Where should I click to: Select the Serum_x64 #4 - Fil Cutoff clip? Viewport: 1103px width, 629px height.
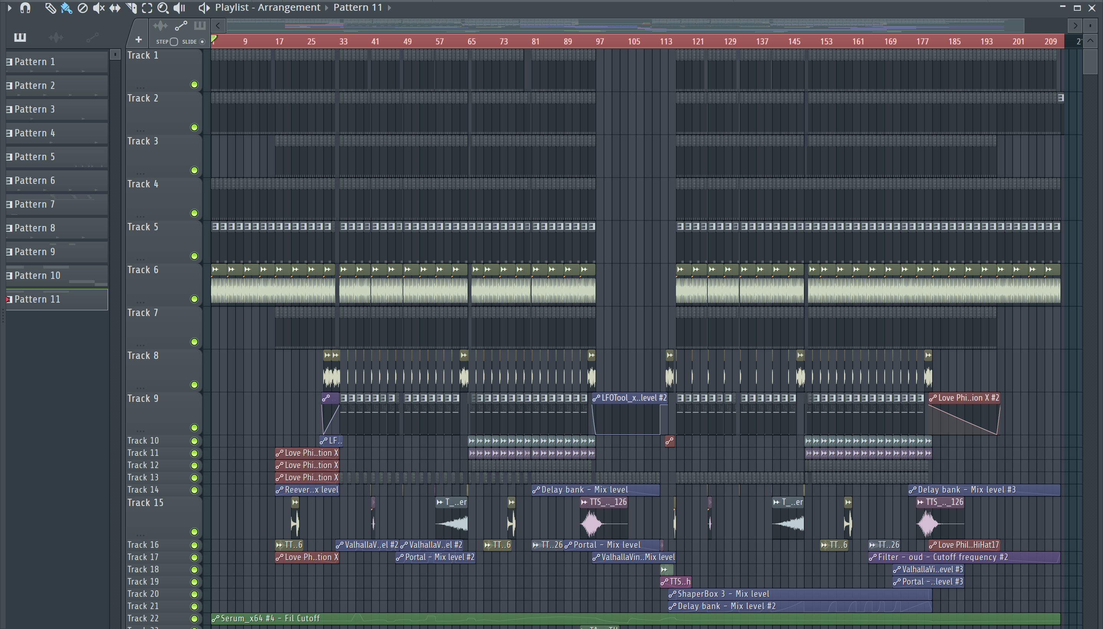point(635,619)
